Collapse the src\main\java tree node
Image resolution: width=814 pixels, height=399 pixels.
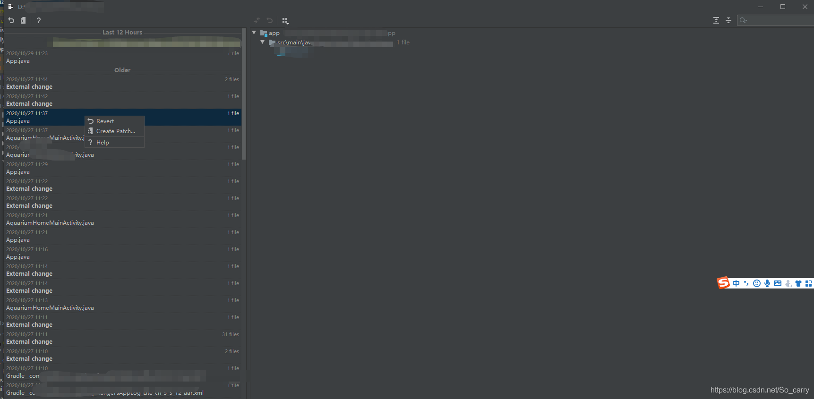[x=263, y=42]
